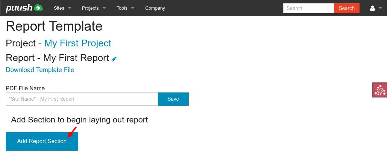
Task: Click the Report Template page heading
Action: 54,26
